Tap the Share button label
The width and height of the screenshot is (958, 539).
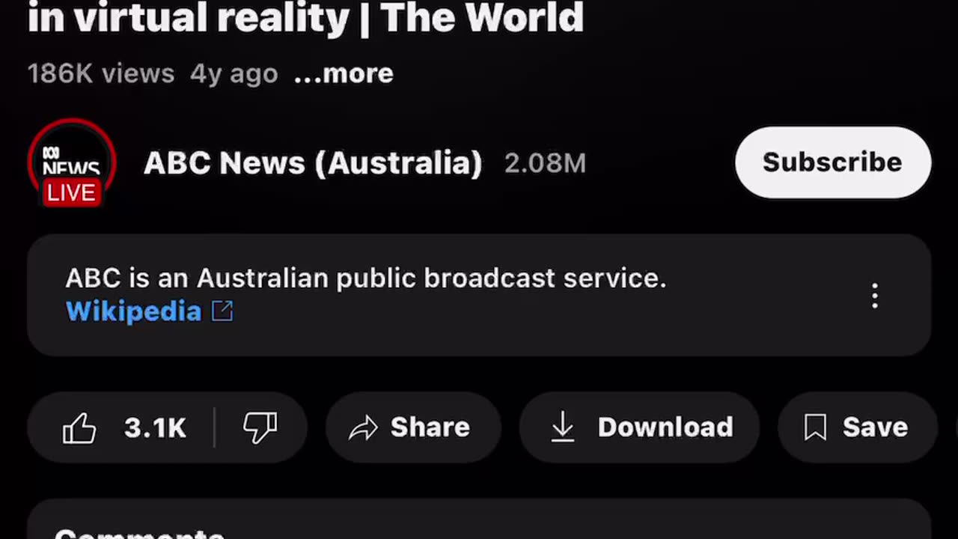coord(430,427)
